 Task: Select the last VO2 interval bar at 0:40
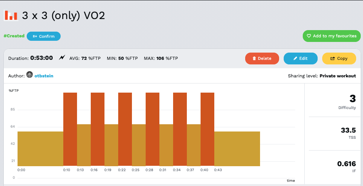coord(207,129)
